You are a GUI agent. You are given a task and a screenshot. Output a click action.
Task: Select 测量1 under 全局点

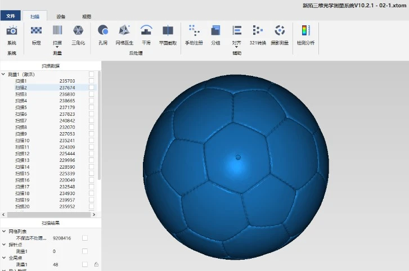coord(21,264)
